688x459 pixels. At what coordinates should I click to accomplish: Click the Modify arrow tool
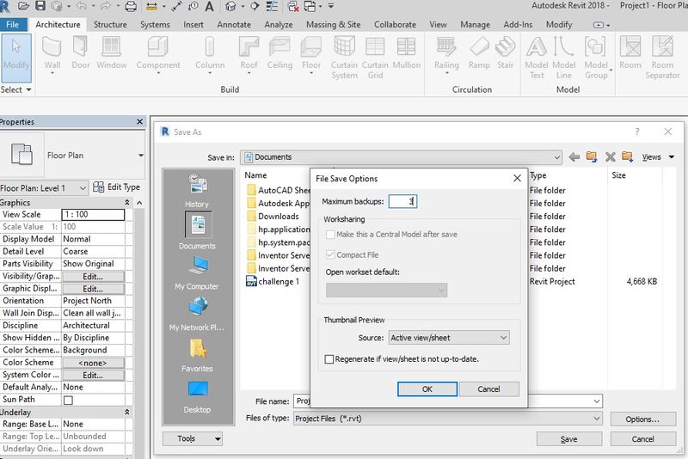click(x=16, y=58)
